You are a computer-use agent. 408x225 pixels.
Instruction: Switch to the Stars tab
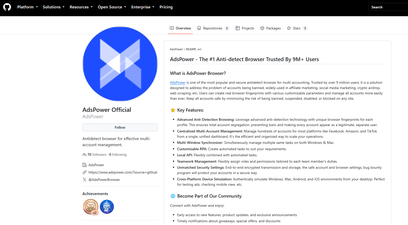pos(297,28)
